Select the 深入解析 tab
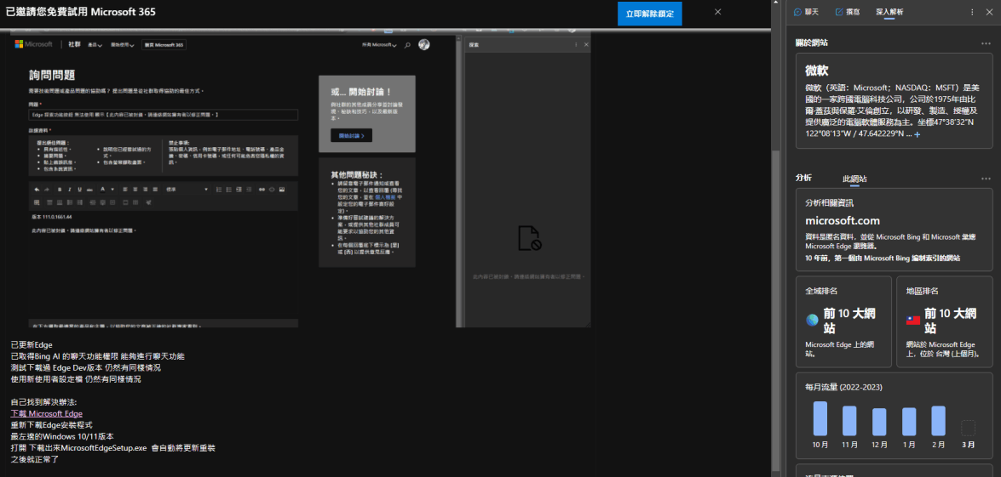Viewport: 1001px width, 477px height. pos(889,11)
